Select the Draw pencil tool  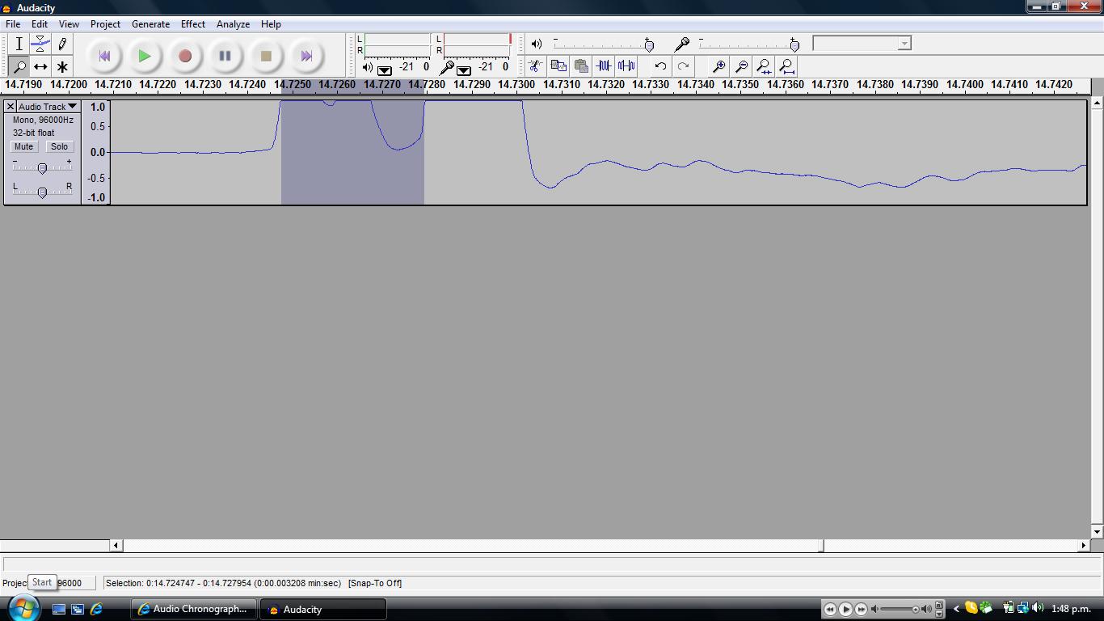(x=62, y=44)
